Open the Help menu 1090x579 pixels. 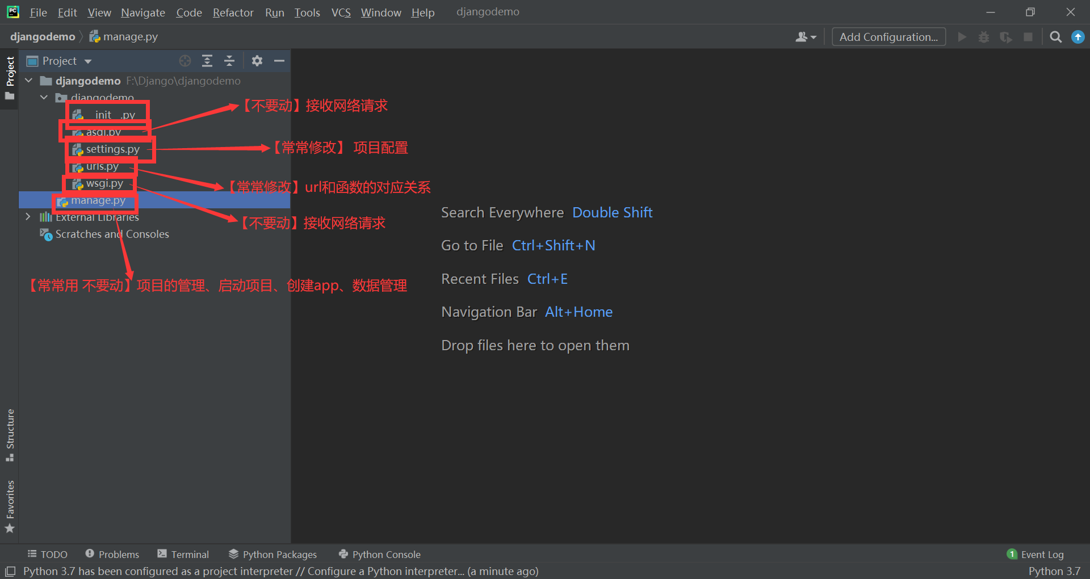coord(423,12)
